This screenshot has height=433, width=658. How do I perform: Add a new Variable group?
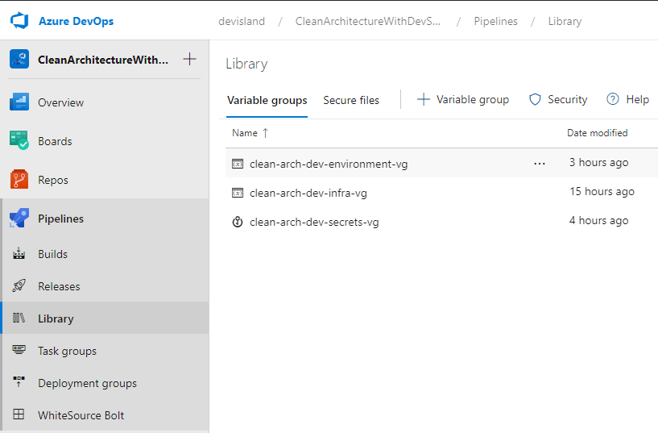pyautogui.click(x=473, y=99)
